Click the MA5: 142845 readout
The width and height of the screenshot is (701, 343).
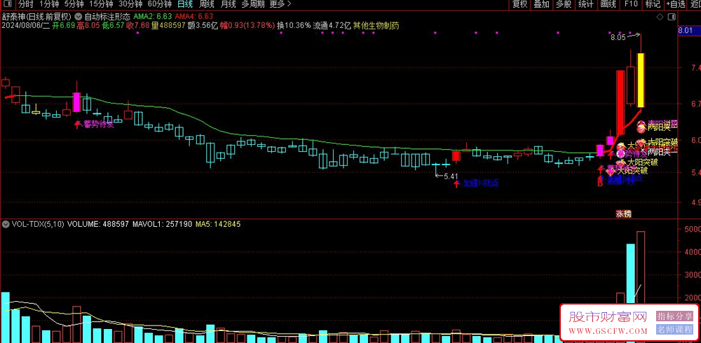[x=219, y=225]
